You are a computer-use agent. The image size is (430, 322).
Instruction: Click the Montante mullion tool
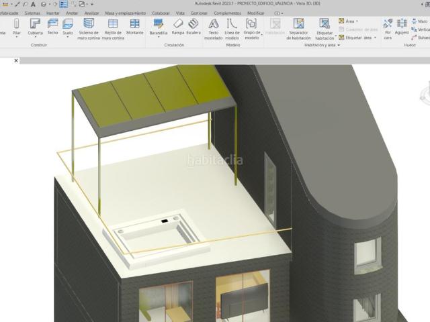tap(135, 27)
